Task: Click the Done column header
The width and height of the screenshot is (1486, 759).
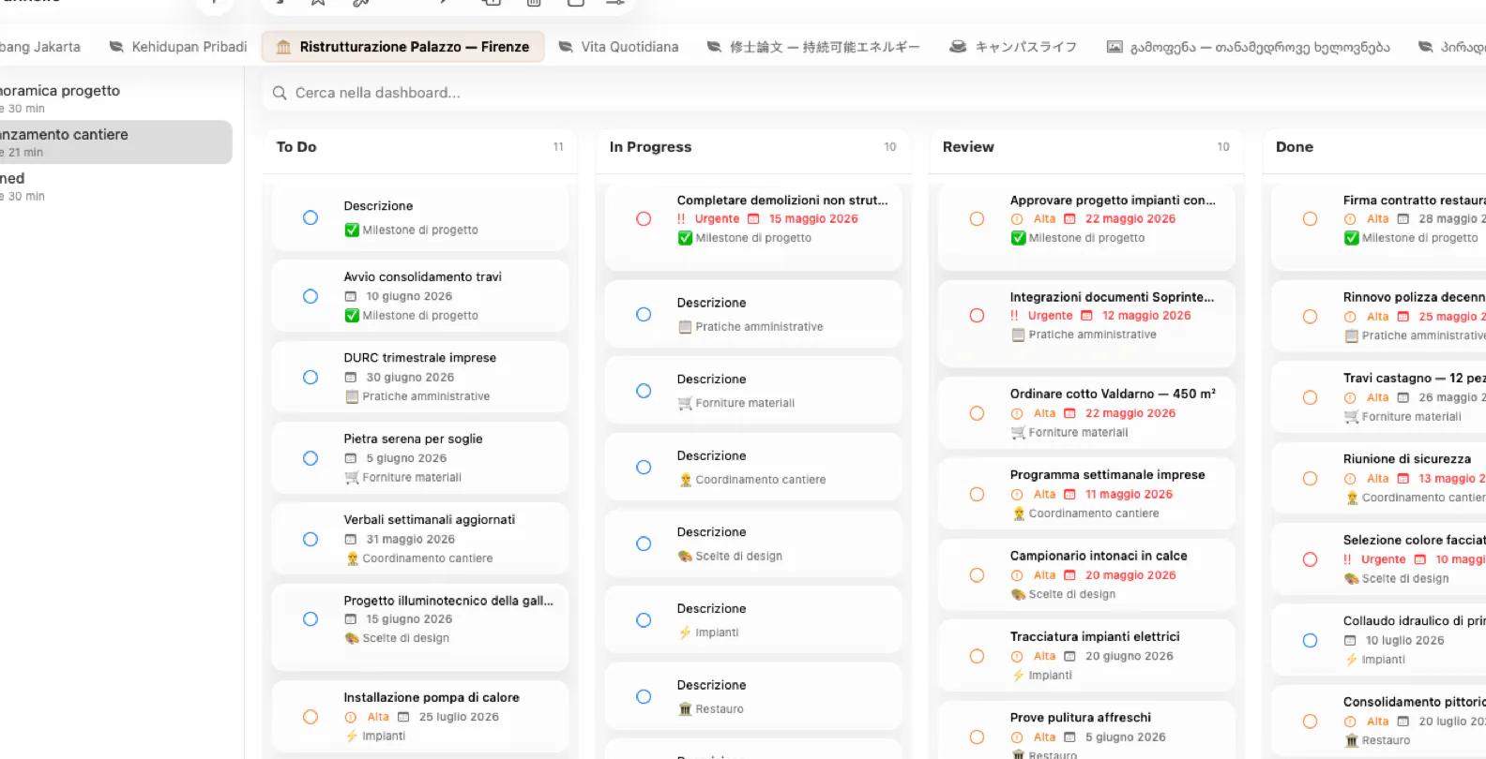Action: tap(1295, 147)
